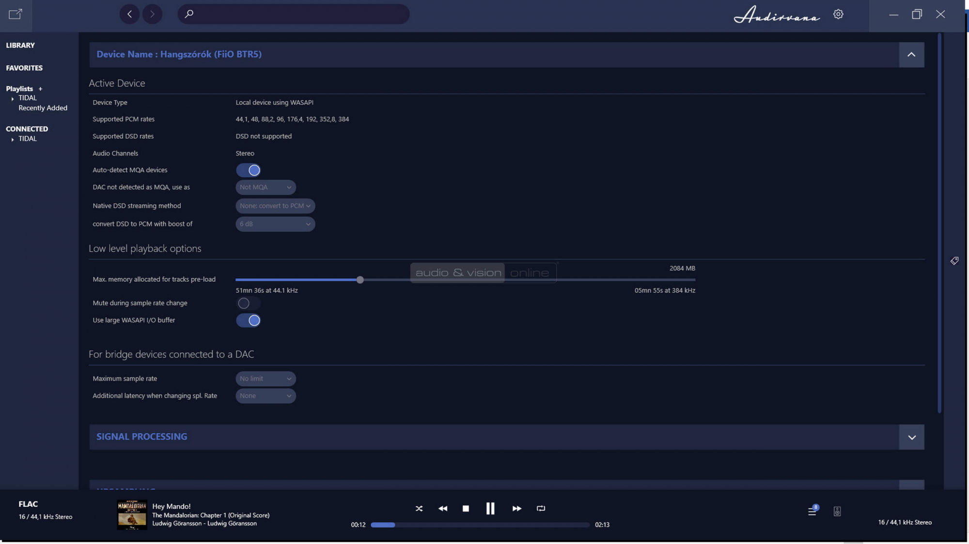
Task: Open the audio output speaker icon
Action: pos(837,511)
